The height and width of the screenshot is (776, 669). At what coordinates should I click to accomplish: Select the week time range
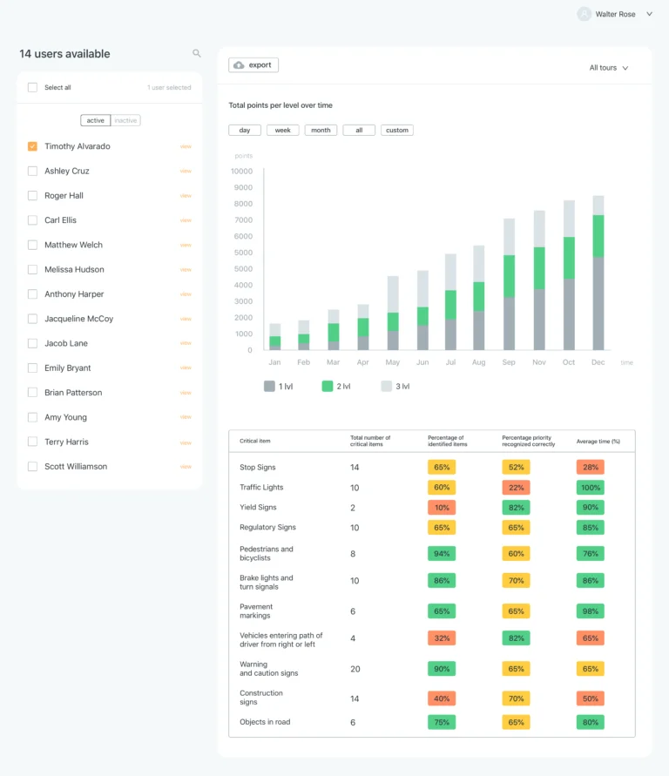point(282,131)
